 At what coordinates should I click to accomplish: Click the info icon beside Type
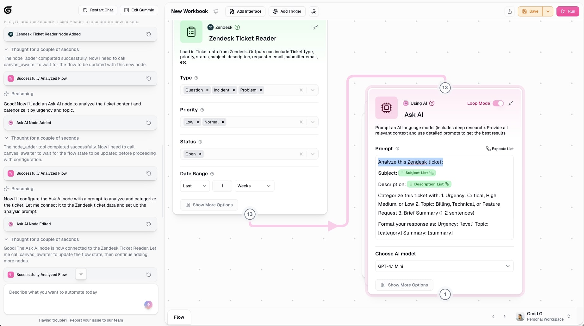tap(196, 78)
